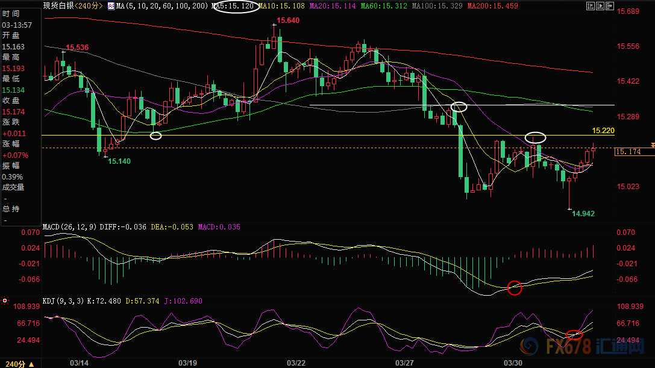Viewport: 655px width, 368px height.
Task: Click the yellow 15.220 horizontal line label
Action: tap(603, 131)
